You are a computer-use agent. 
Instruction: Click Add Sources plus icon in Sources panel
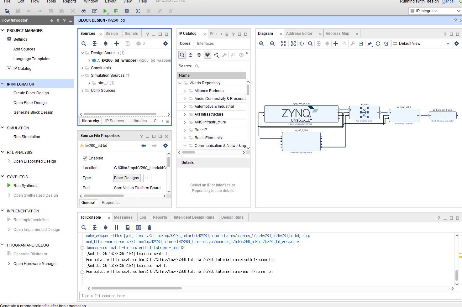click(117, 44)
